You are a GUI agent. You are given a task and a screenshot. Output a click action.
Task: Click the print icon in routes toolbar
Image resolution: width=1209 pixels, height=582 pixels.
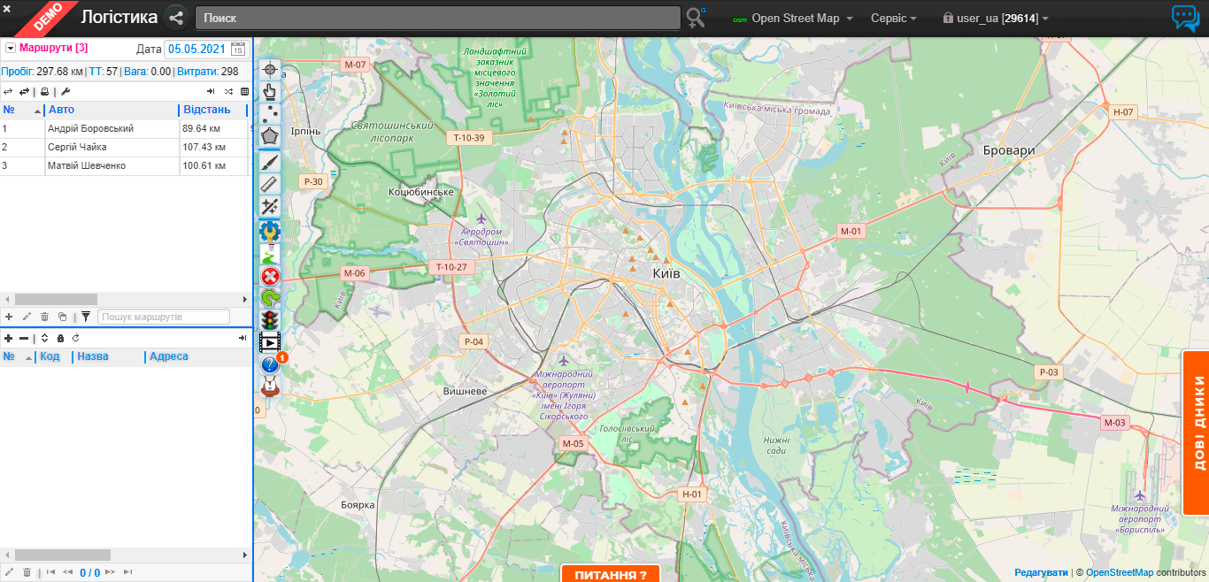pos(45,92)
